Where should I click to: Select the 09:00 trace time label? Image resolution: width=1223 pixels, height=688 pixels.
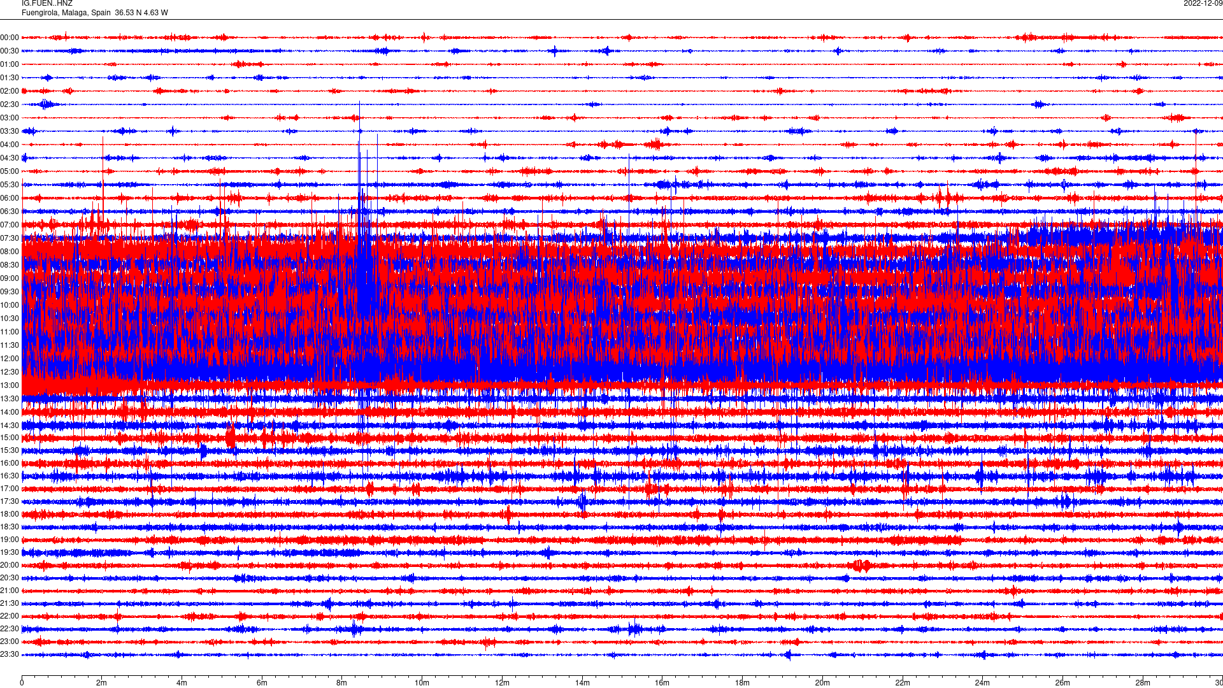(x=10, y=278)
